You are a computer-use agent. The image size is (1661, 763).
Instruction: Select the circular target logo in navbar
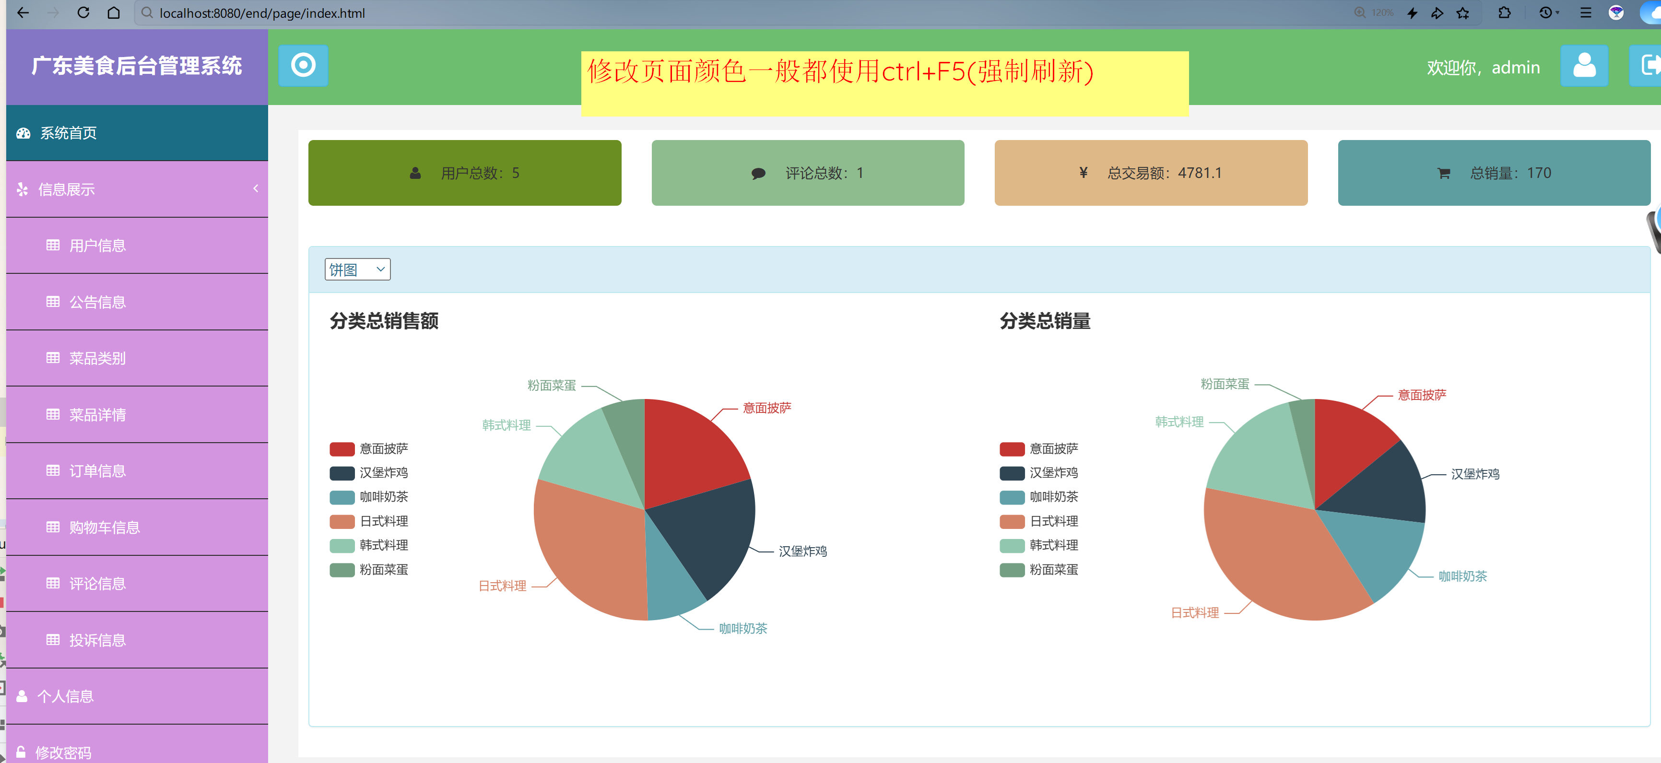pyautogui.click(x=303, y=65)
